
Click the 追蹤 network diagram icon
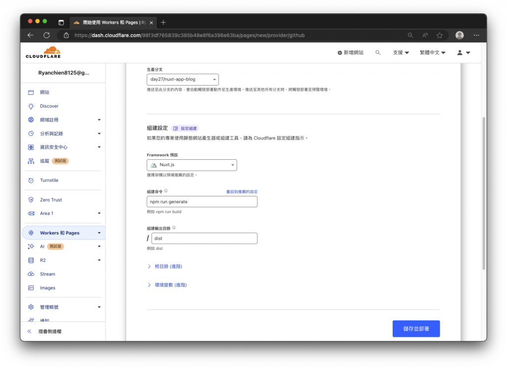click(31, 161)
